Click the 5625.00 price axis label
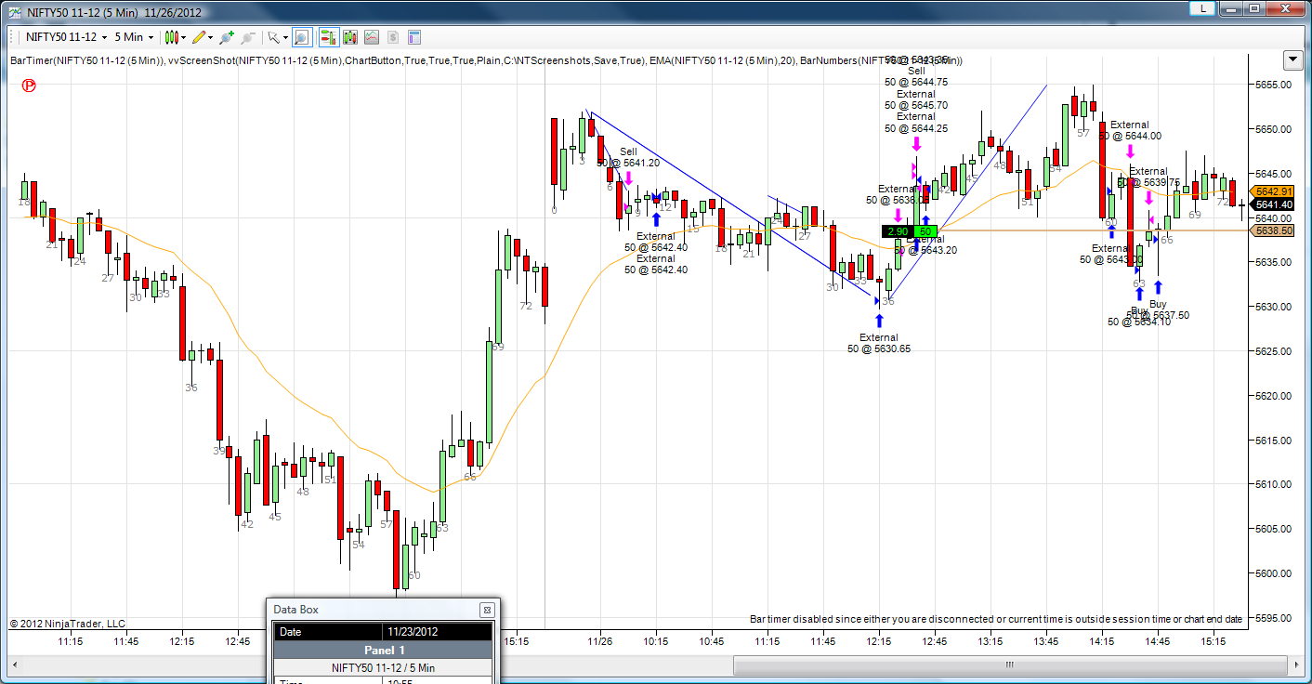Screen dimensions: 1312x684 (x=1273, y=351)
